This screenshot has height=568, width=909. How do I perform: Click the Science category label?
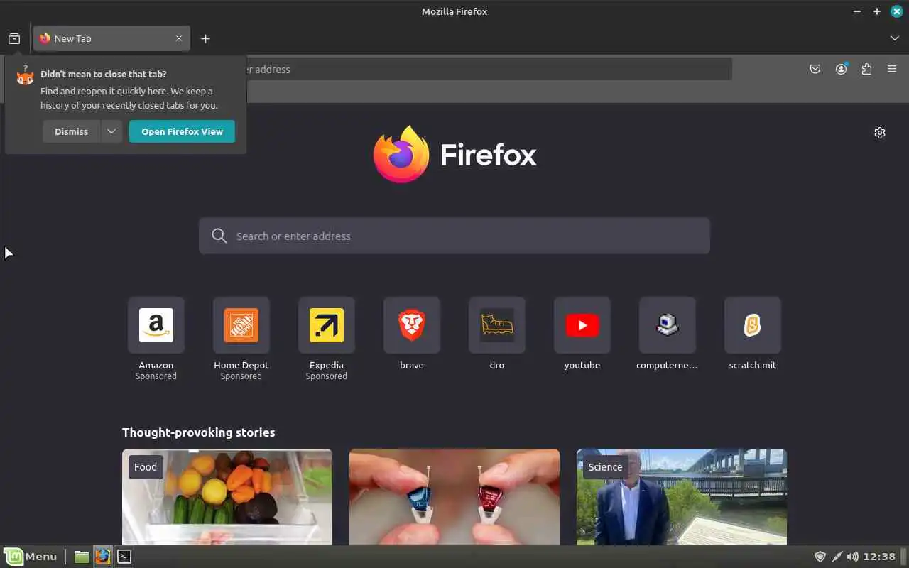pos(605,467)
